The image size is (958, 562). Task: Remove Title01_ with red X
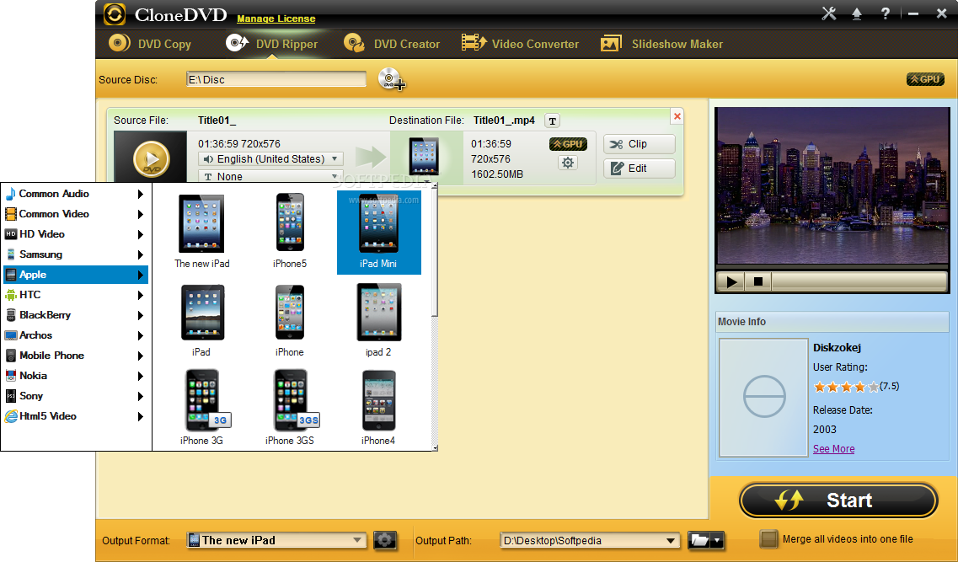(677, 116)
